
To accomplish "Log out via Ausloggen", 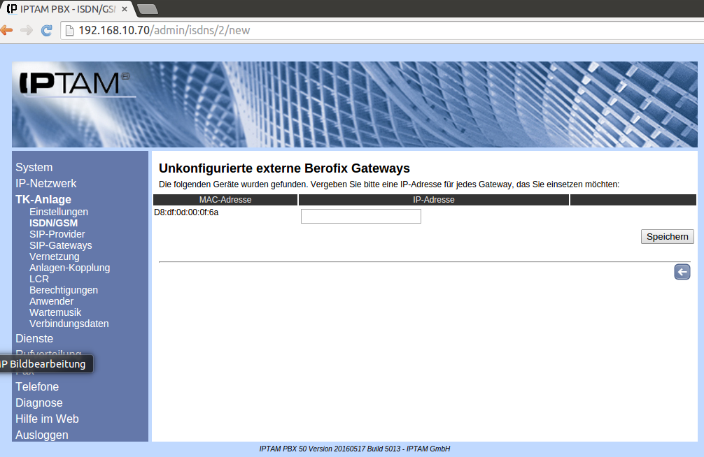I will [42, 435].
